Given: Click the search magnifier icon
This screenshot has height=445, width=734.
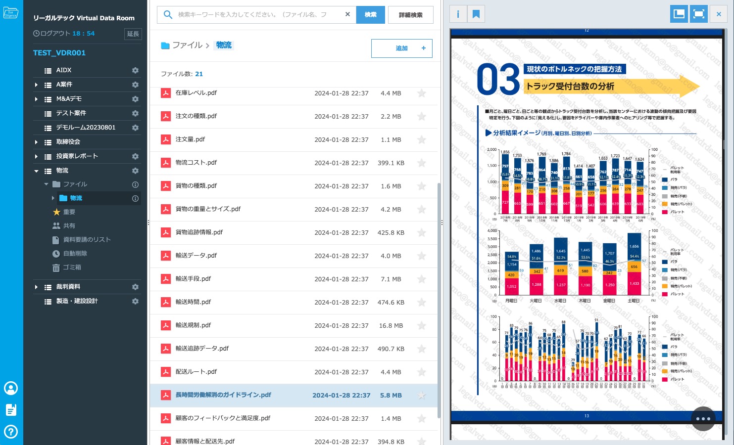Looking at the screenshot, I should [x=168, y=14].
